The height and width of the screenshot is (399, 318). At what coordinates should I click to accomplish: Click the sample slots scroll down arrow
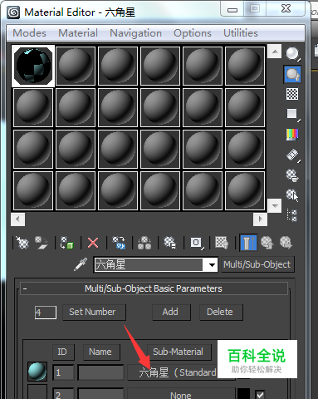tap(275, 206)
